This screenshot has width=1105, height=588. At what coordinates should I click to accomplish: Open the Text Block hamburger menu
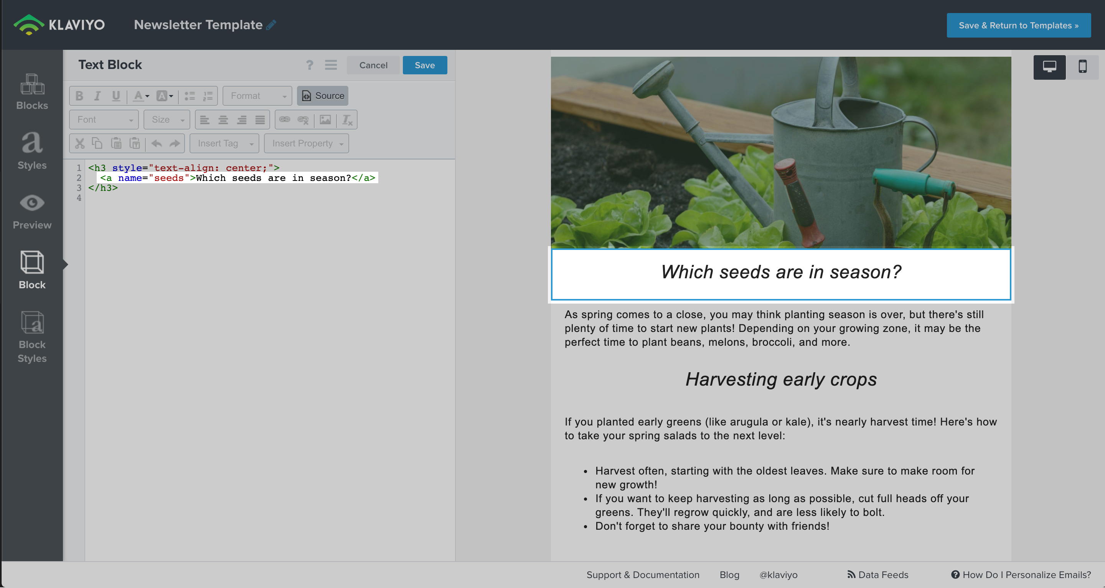click(x=331, y=65)
